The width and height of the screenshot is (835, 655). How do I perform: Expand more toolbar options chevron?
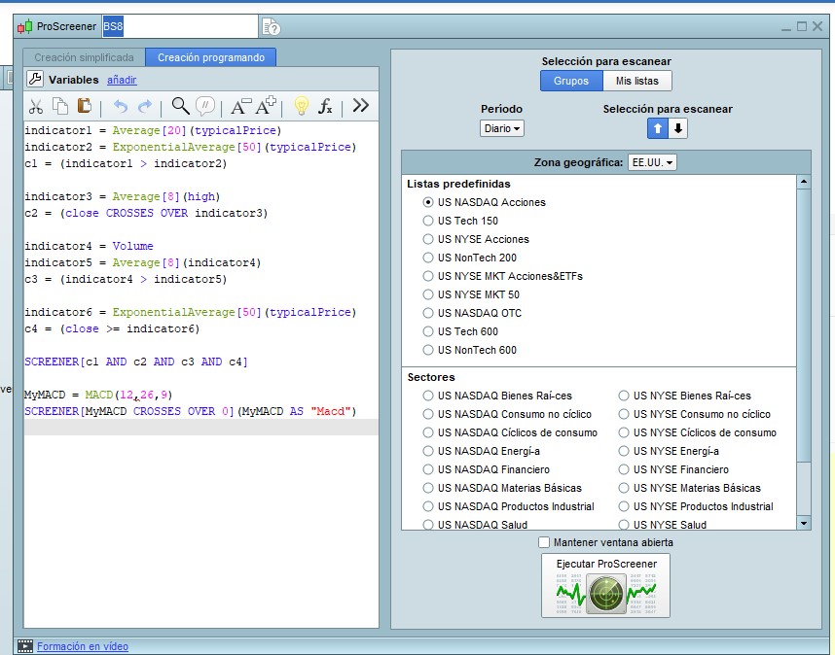pos(360,106)
